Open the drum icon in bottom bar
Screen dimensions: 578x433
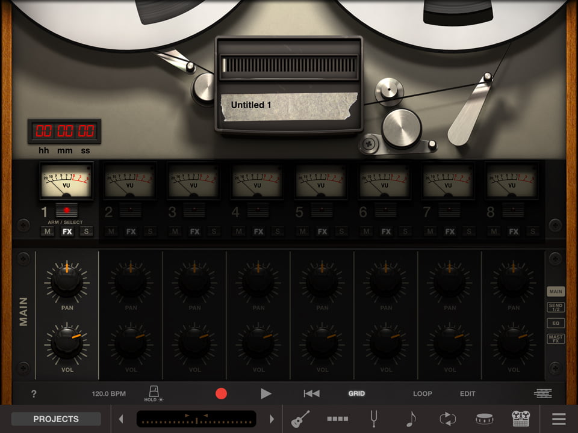pyautogui.click(x=485, y=419)
